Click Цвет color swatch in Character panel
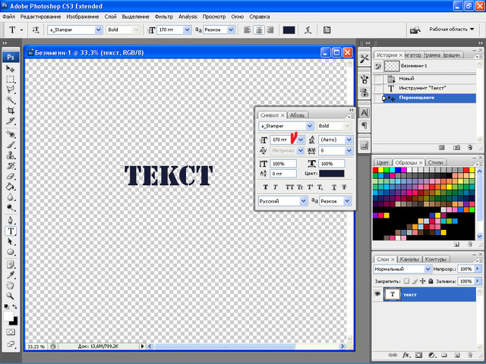 click(x=332, y=174)
